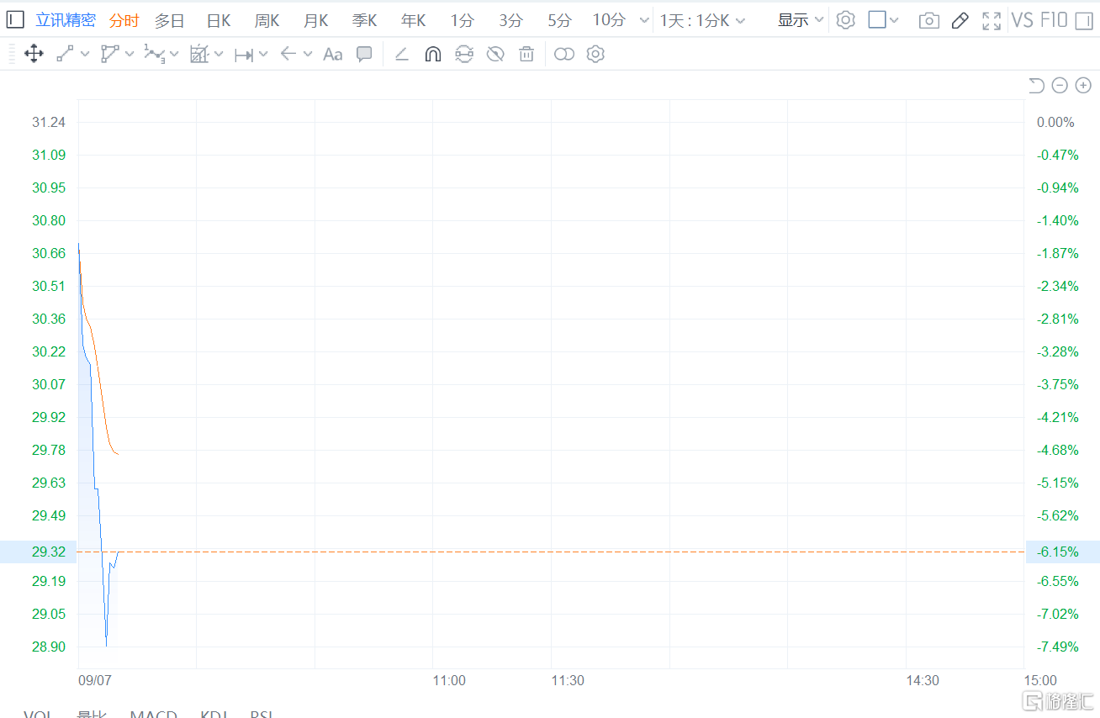Select the crosshair move cursor tool
Viewport: 1100px width, 718px height.
click(x=34, y=55)
